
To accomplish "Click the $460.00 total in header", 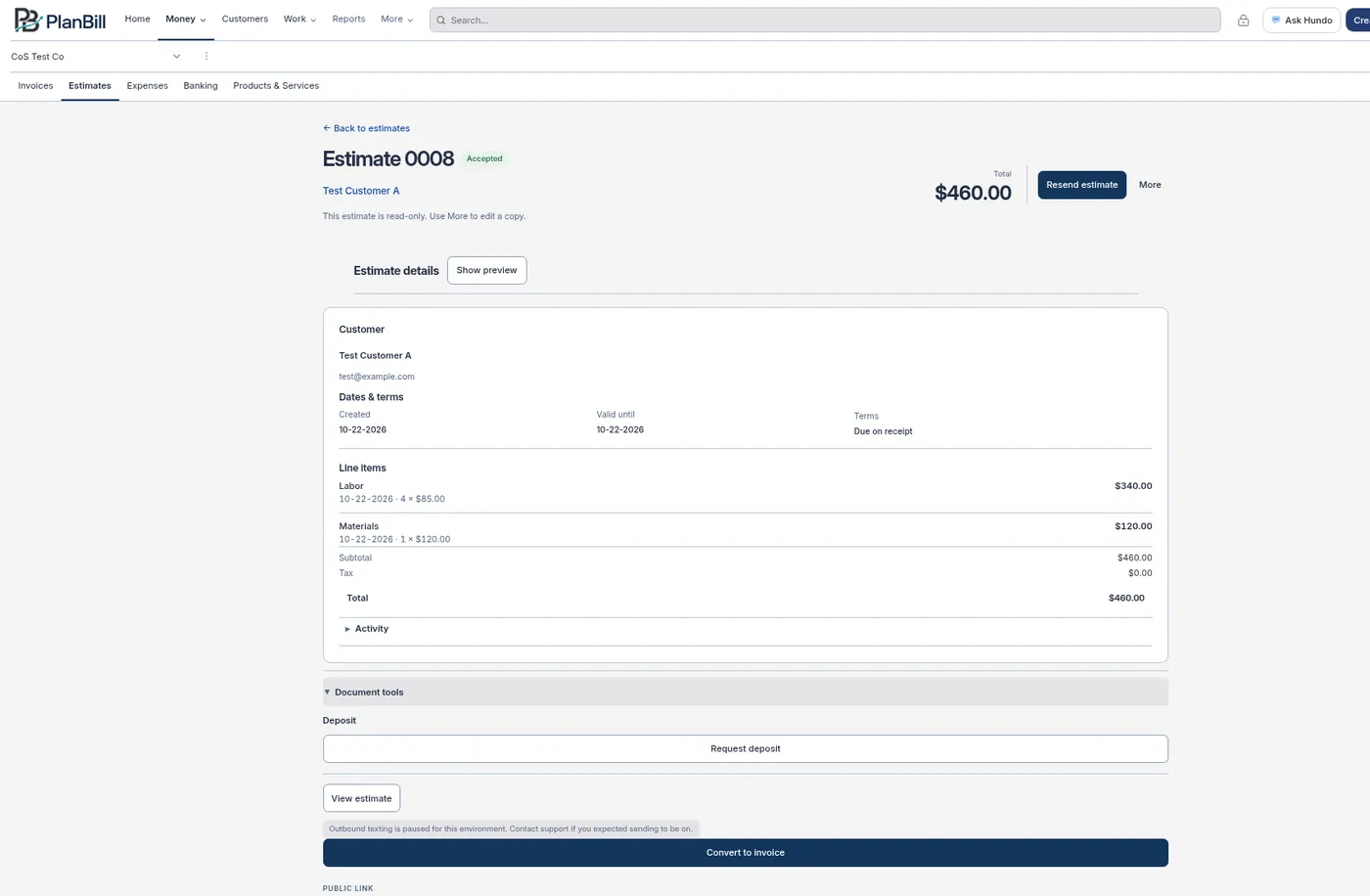I will tap(973, 193).
